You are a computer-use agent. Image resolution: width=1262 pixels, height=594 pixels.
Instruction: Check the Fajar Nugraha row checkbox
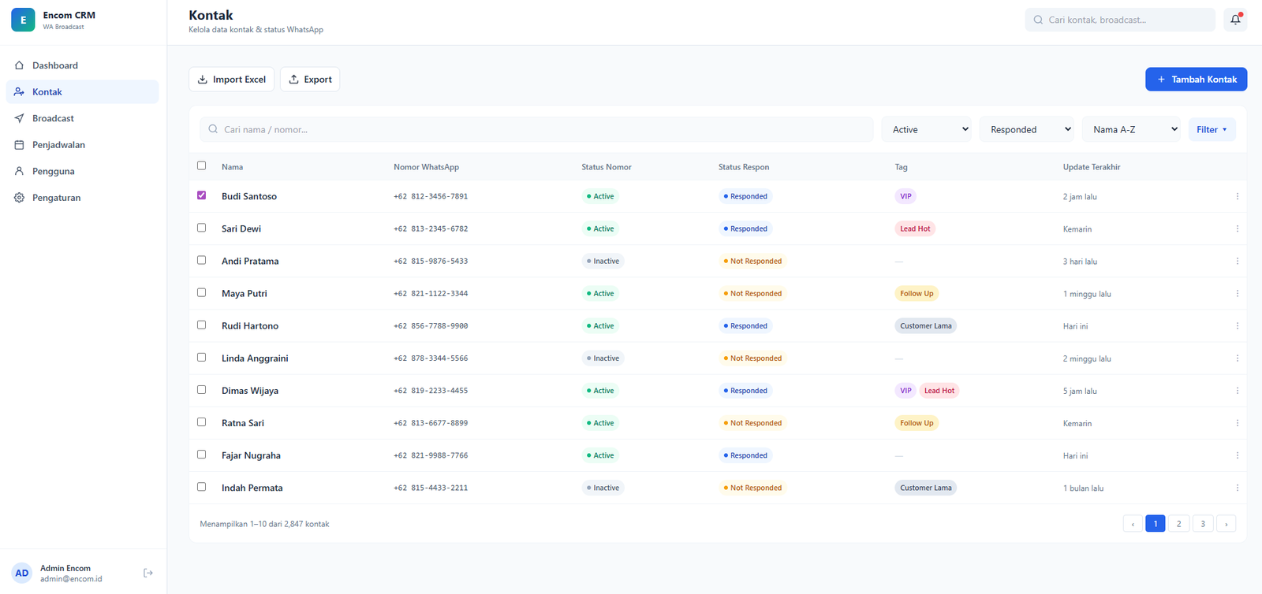[201, 455]
